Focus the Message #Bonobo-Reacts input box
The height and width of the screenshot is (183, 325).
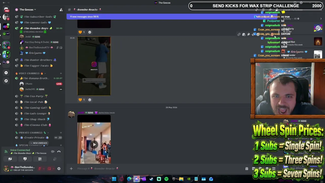coord(157,169)
